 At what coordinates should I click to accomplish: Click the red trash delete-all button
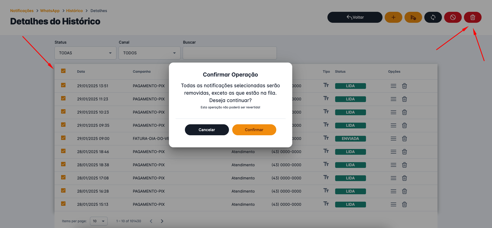472,17
